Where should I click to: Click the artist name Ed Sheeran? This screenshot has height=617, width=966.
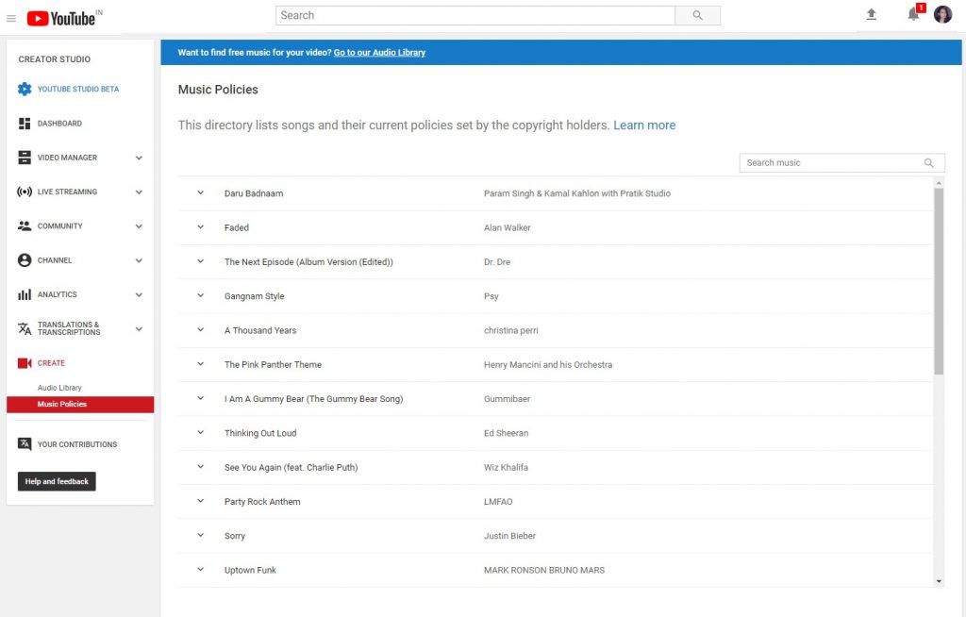tap(506, 433)
